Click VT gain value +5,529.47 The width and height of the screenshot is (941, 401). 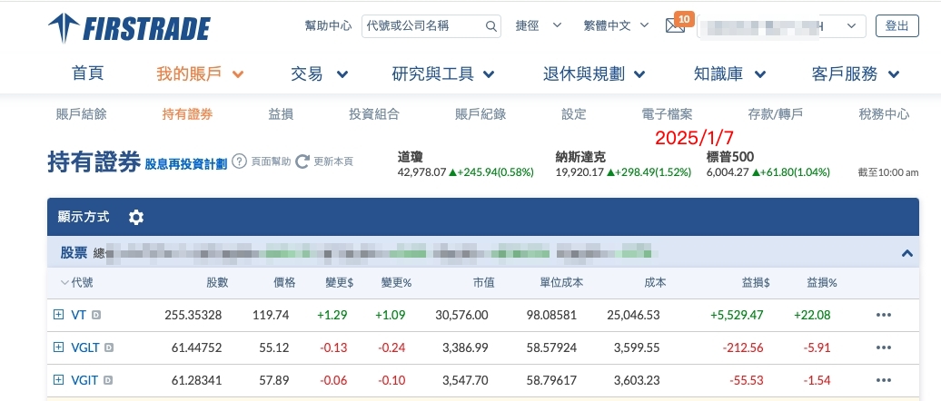737,316
